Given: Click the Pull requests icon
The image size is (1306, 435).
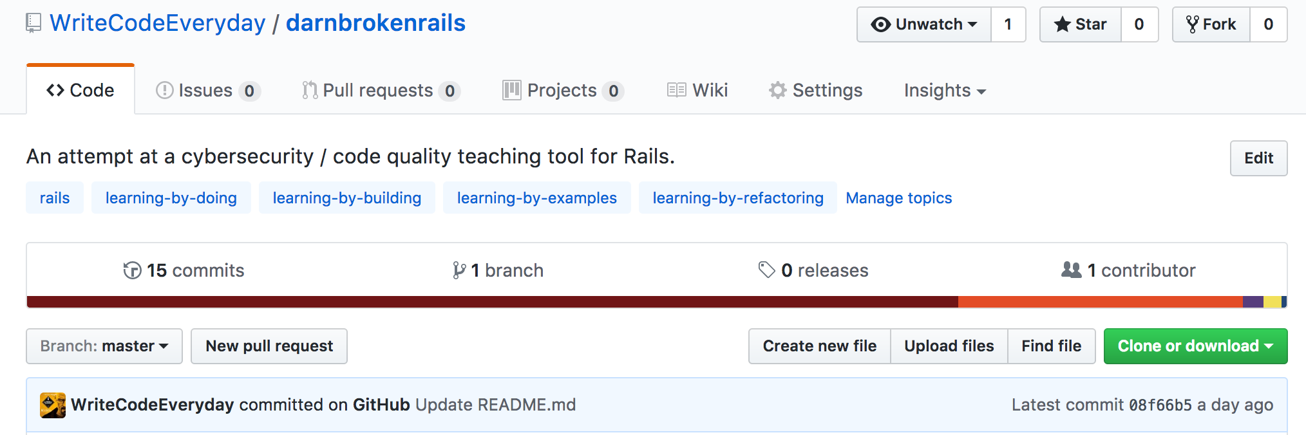Looking at the screenshot, I should pyautogui.click(x=310, y=90).
